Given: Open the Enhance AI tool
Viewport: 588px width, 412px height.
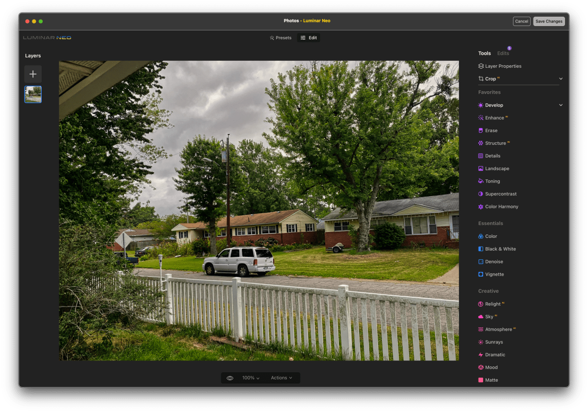Looking at the screenshot, I should coord(494,118).
